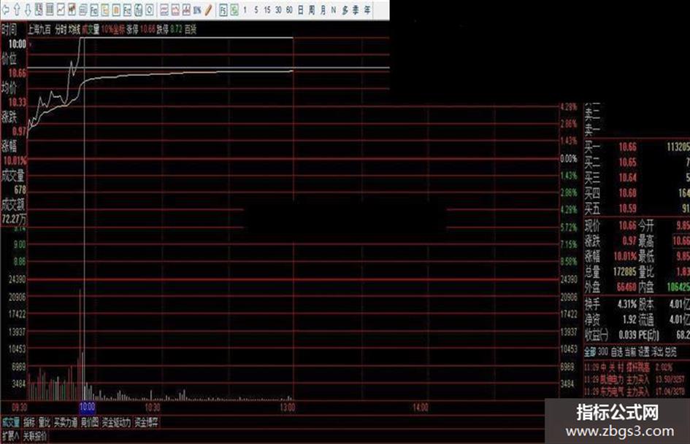Click the list view toolbar icon
690x444 pixels.
click(x=50, y=9)
